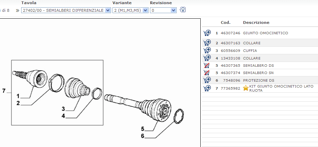Select callout number 3 in the diagram
This screenshot has width=318, height=147.
click(63, 109)
